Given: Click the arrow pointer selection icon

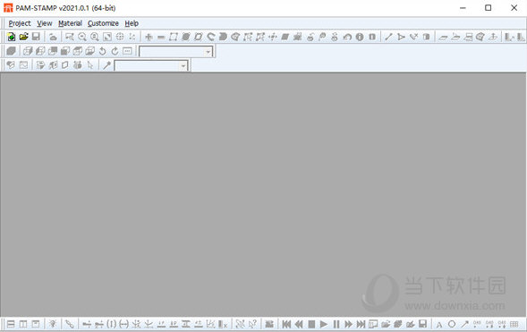Looking at the screenshot, I should (90, 65).
